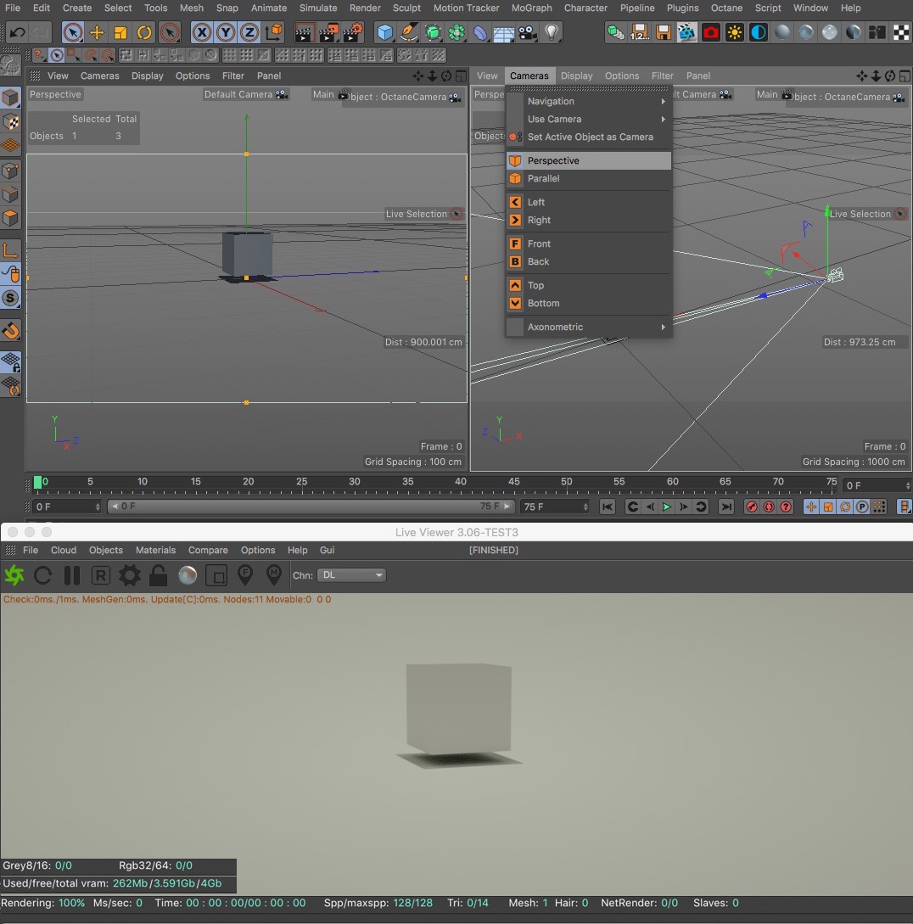Choose Set Active Object as Camera

point(589,137)
